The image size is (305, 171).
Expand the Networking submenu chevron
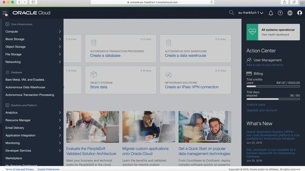point(60,62)
